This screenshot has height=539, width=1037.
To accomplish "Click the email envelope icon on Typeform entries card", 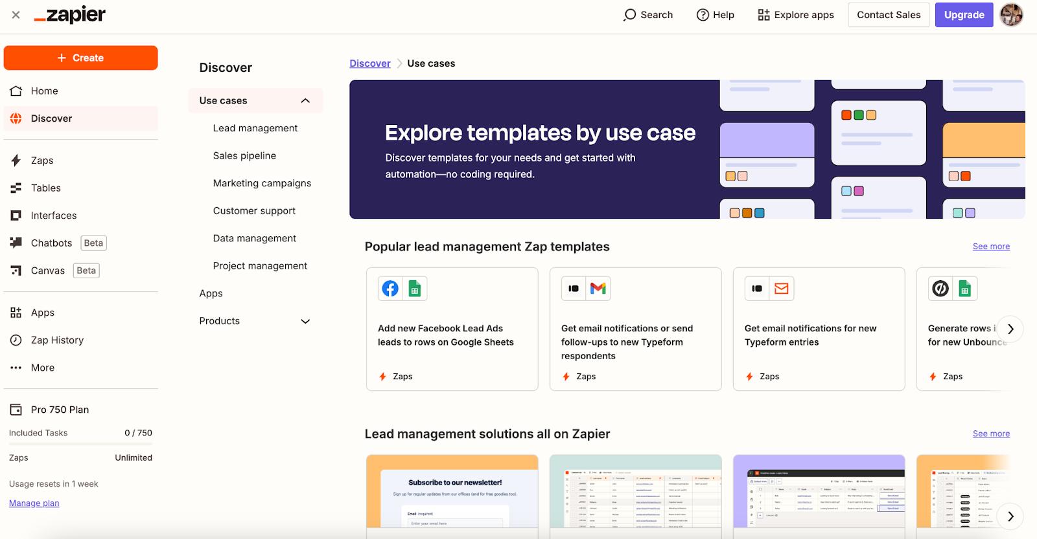I will pyautogui.click(x=782, y=289).
